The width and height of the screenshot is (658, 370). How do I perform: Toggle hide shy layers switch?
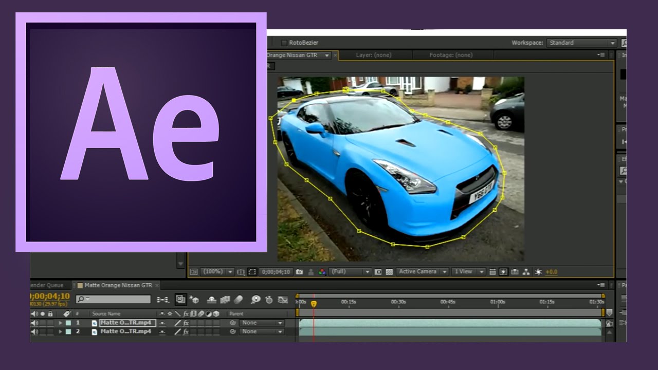click(x=211, y=299)
